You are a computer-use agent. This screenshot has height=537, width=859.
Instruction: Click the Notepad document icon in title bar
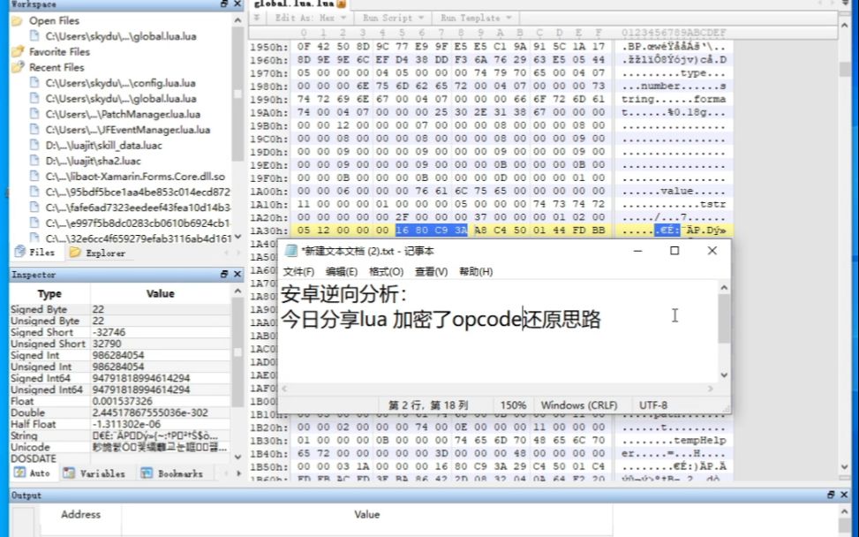[290, 251]
